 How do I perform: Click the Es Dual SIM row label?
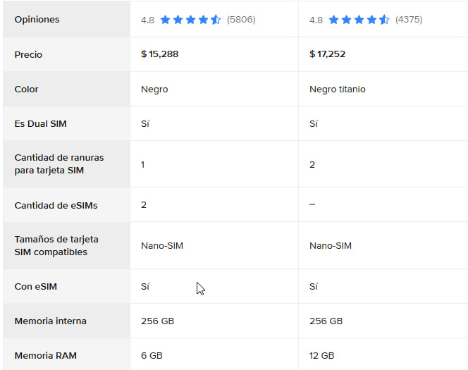[41, 124]
